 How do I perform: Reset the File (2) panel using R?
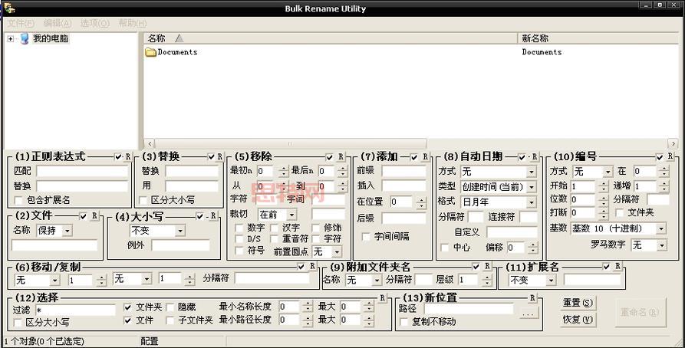(x=94, y=215)
